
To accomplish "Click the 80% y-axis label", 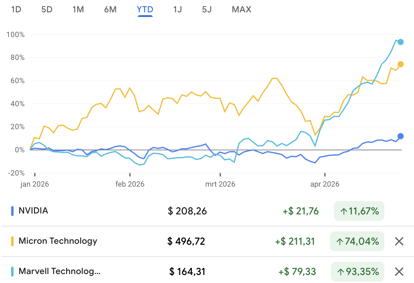I will (x=17, y=57).
